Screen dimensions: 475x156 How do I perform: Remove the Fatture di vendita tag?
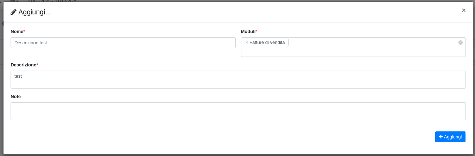coord(247,43)
